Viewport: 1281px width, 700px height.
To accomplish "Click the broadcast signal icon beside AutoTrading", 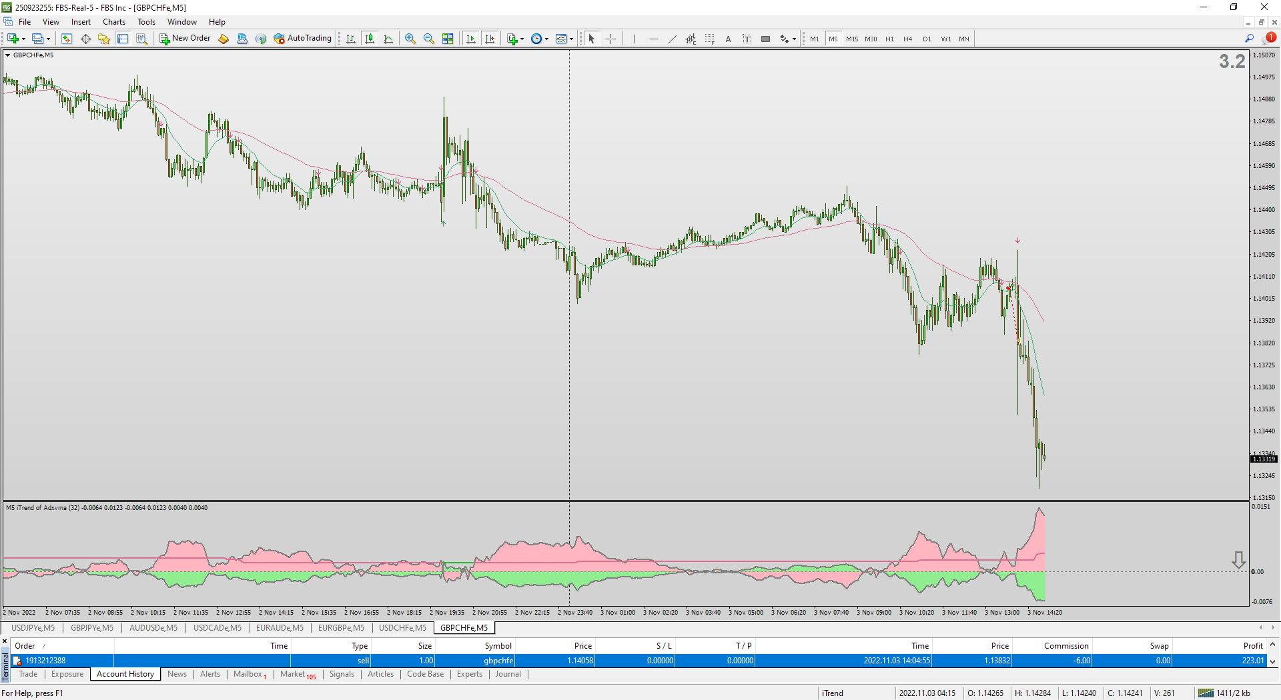I will coord(261,39).
